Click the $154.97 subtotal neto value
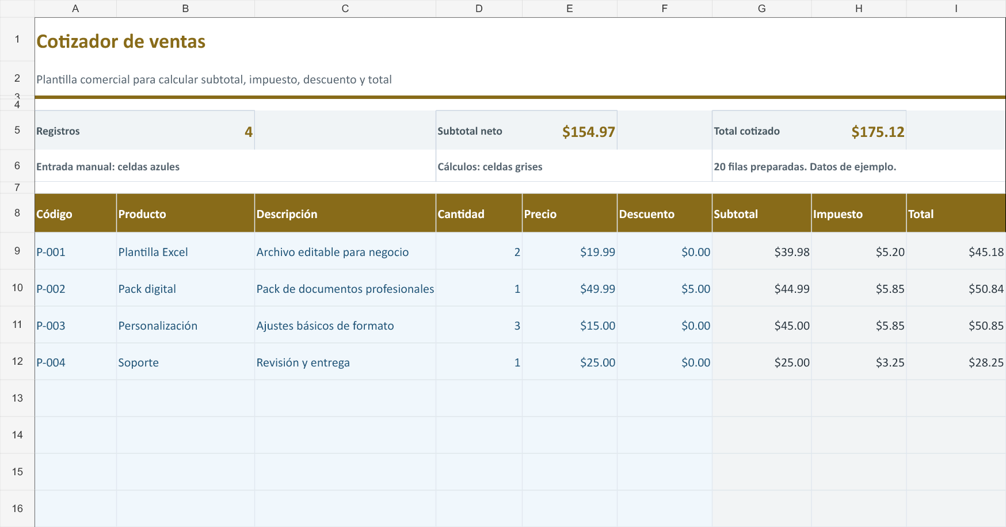The width and height of the screenshot is (1006, 527). (570, 131)
